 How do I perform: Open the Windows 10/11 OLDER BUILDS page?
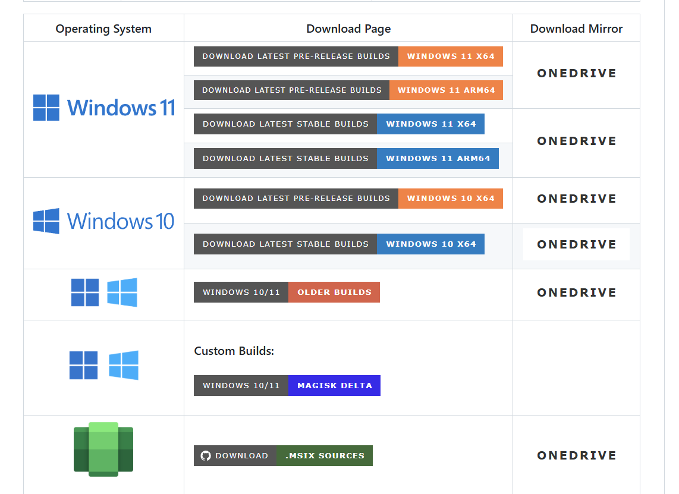pos(334,292)
